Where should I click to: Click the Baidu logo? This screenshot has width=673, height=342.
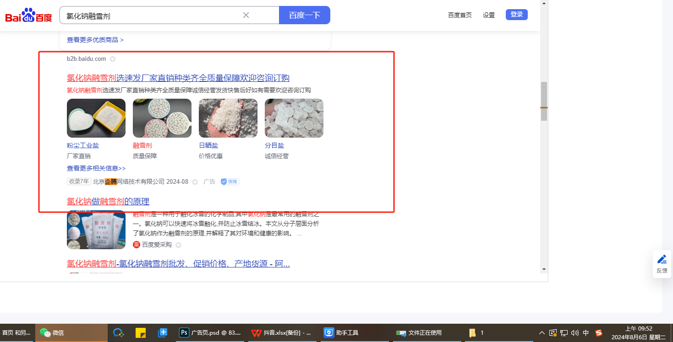click(29, 16)
